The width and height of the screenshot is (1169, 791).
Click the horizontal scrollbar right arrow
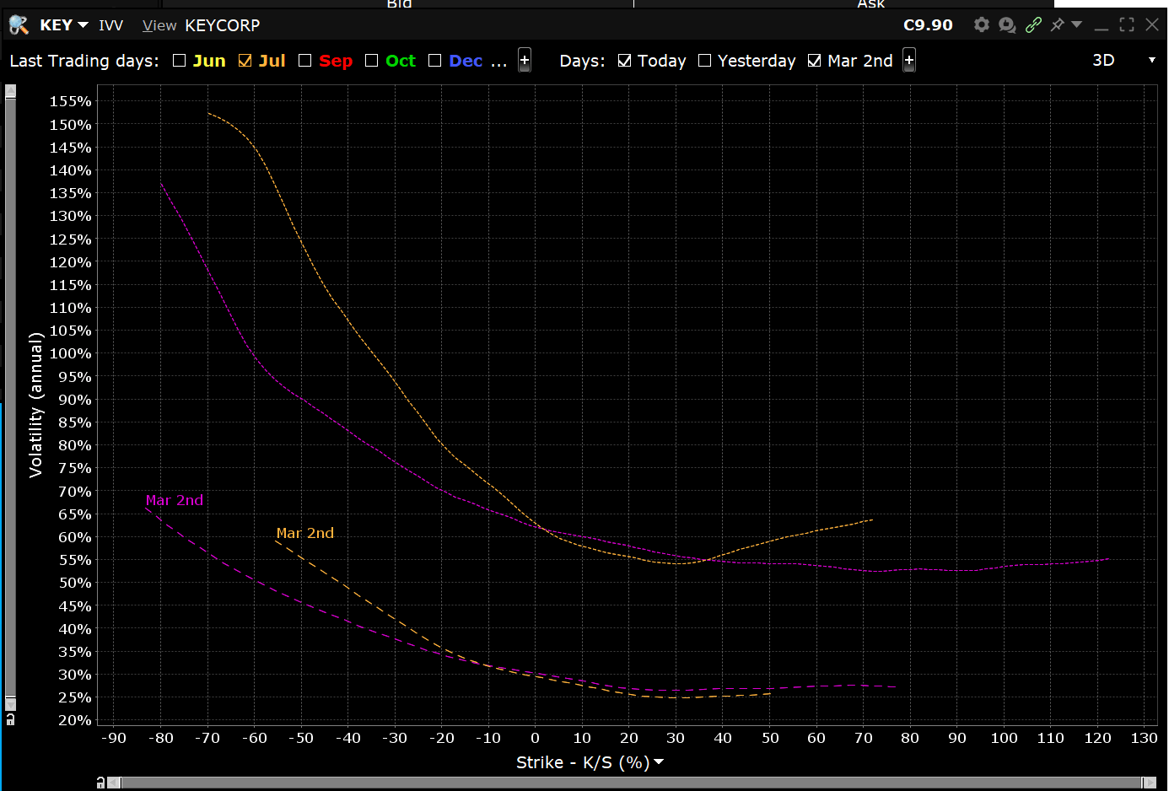click(x=1149, y=783)
